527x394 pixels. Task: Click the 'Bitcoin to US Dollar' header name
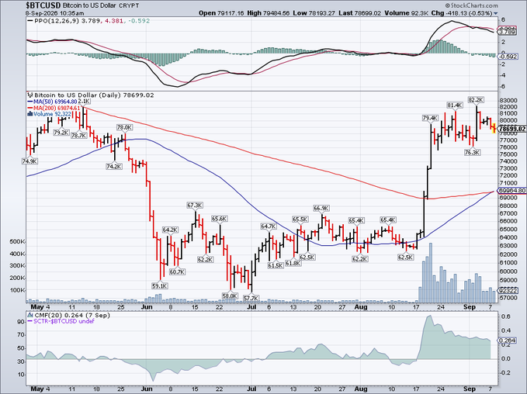89,5
